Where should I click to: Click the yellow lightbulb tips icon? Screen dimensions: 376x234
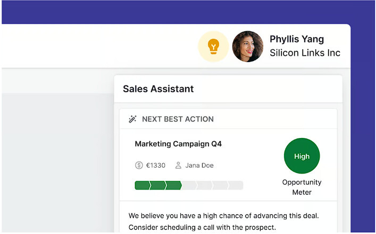(213, 47)
